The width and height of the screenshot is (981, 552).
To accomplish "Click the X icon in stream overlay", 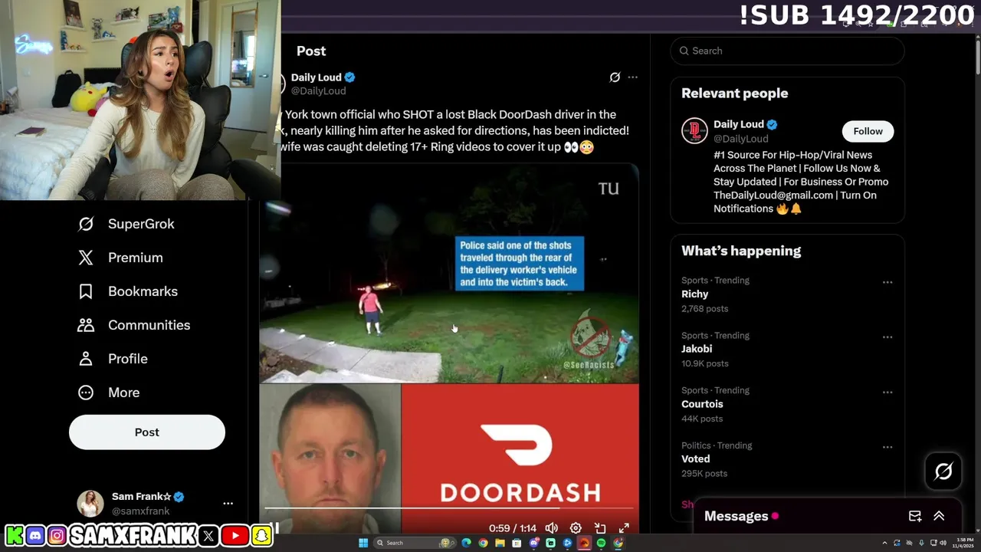I will [x=208, y=536].
